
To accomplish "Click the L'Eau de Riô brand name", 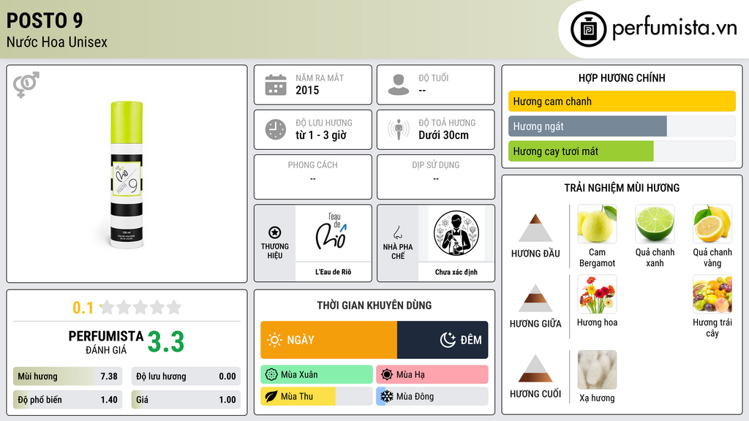I will pos(333,272).
